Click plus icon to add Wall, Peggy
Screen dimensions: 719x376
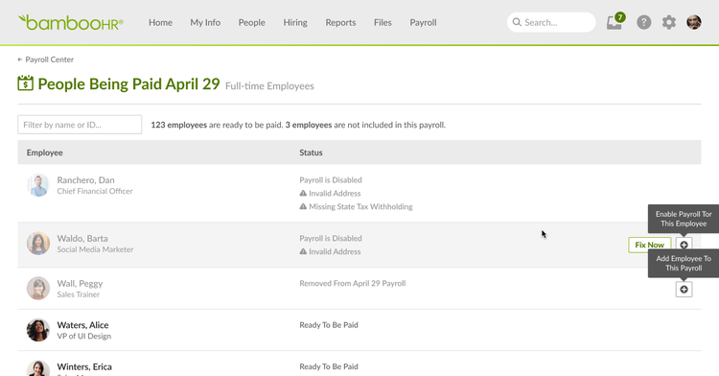point(684,290)
